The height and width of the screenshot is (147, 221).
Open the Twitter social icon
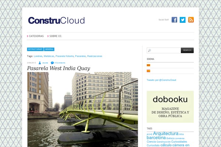pyautogui.click(x=183, y=20)
